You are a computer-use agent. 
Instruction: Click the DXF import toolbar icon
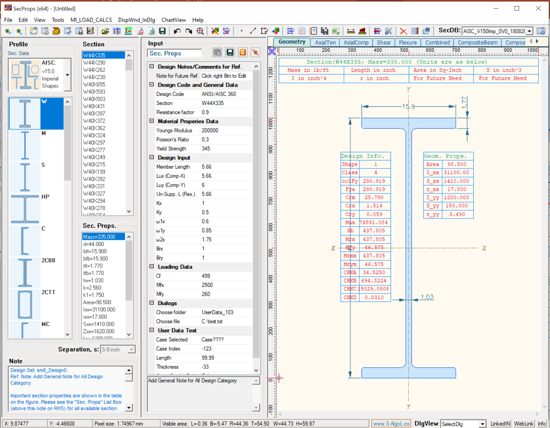117,31
